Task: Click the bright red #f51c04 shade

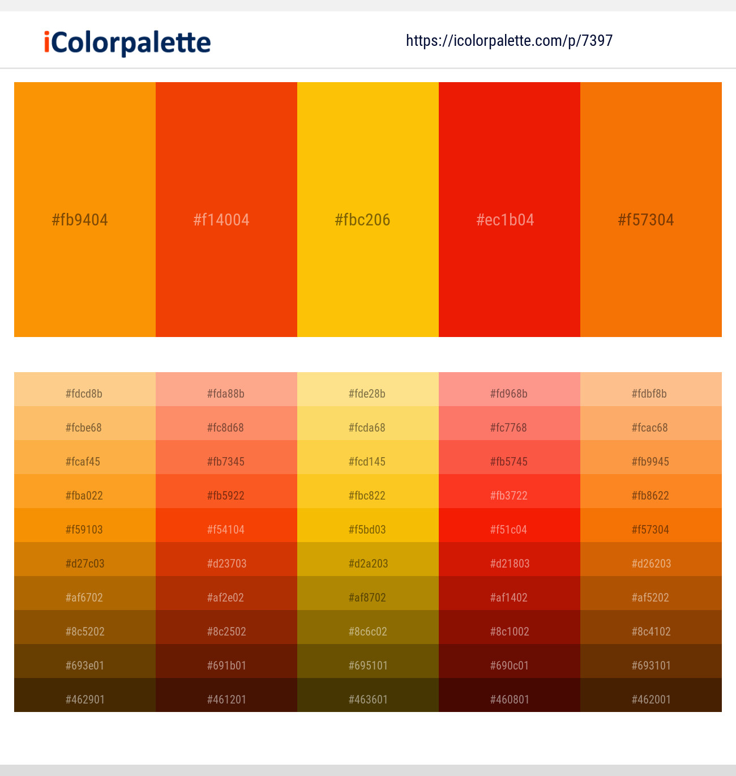Action: (x=509, y=530)
